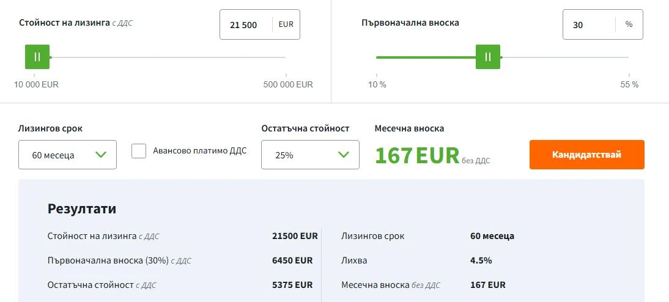The image size is (669, 302).
Task: Click the gray part of down payment track
Action: point(563,57)
